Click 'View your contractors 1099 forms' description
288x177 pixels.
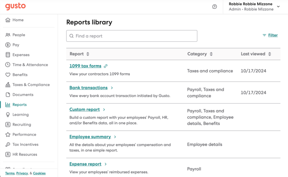99,74
